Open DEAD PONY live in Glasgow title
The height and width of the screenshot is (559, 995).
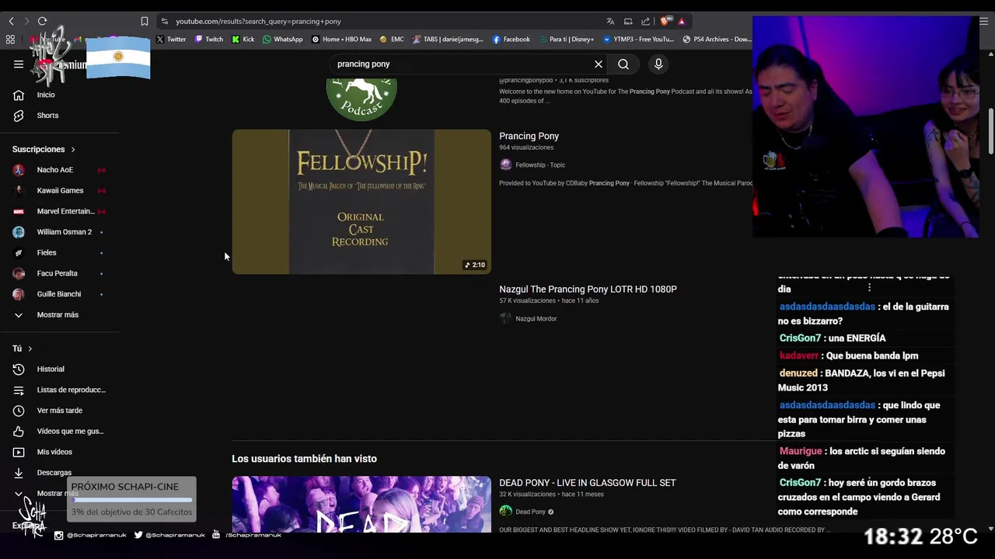point(587,483)
